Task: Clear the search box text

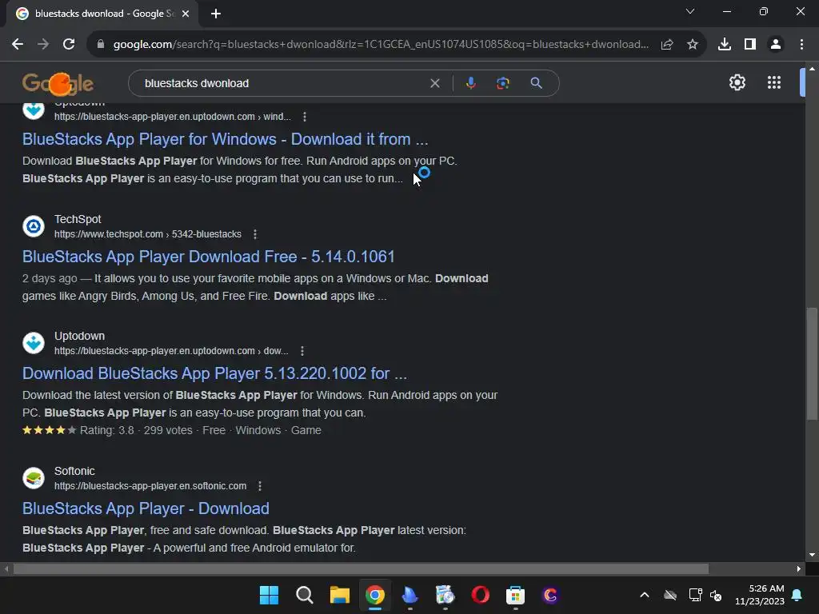Action: 434,83
